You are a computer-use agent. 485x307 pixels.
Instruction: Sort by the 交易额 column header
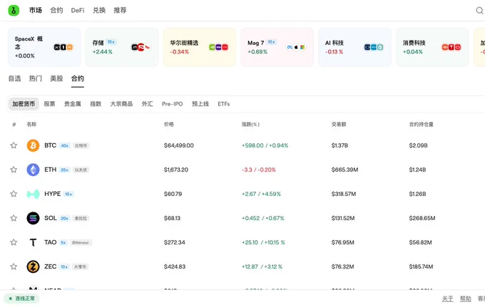[x=339, y=125]
